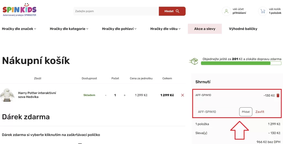Viewport: 283px width, 144px height.
Task: Decrease quantity with minus button
Action: 106,95
